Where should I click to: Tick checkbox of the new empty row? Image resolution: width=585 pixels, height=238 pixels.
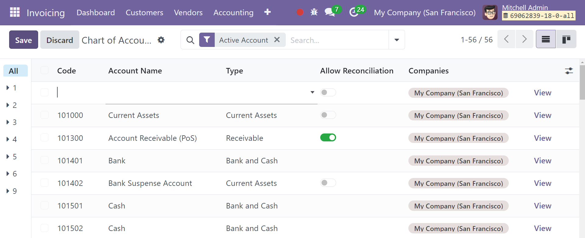tap(45, 92)
